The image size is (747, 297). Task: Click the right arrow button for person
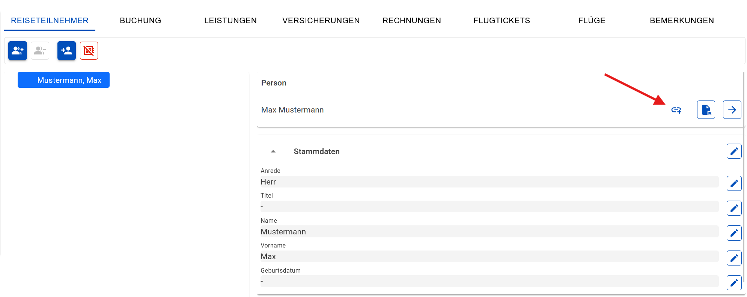click(x=732, y=110)
